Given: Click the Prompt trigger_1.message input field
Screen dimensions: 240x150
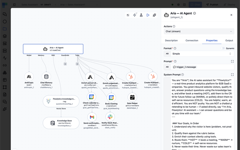Looking at the screenshot, I should point(202,67).
